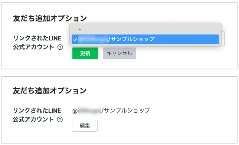This screenshot has width=239, height=145.
Task: Click the help icon beside the 編集 panel label
Action: [60, 119]
